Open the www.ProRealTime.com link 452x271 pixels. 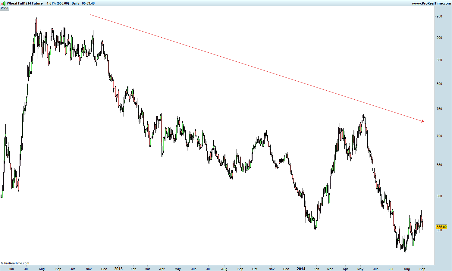tap(431, 3)
